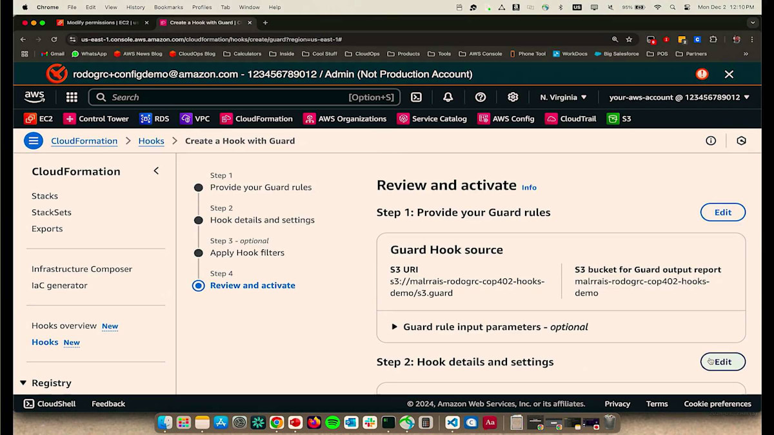Go to Step 3 Apply Hook filters
The width and height of the screenshot is (774, 435).
247,253
